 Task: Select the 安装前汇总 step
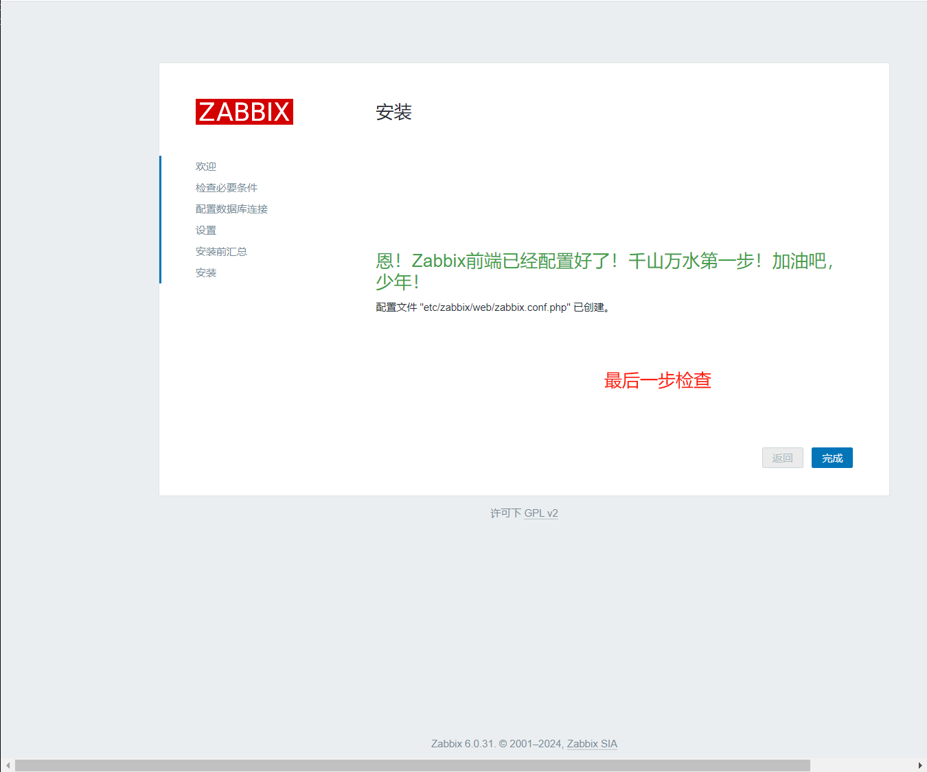221,252
